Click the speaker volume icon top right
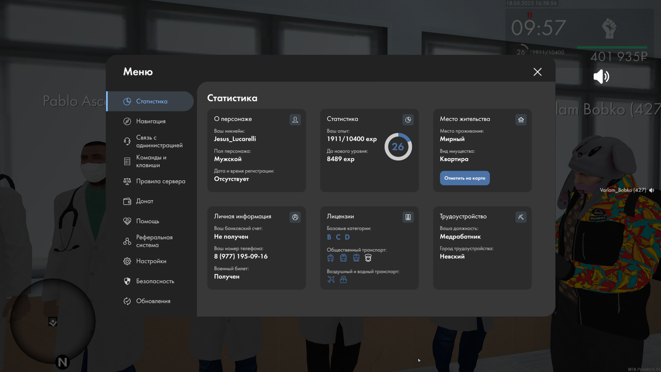The height and width of the screenshot is (372, 661). pyautogui.click(x=601, y=77)
